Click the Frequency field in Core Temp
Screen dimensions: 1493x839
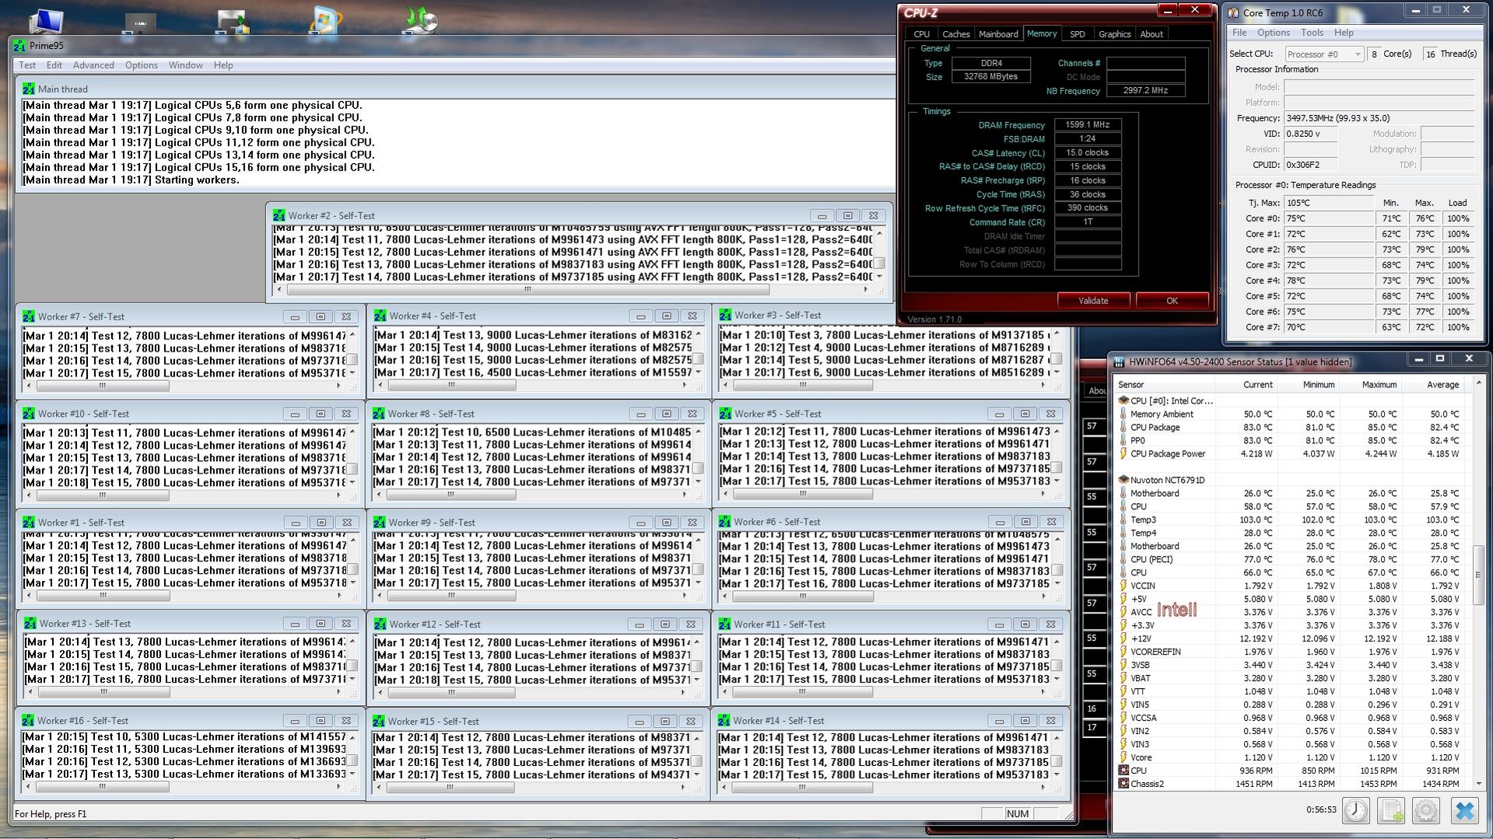tap(1379, 118)
